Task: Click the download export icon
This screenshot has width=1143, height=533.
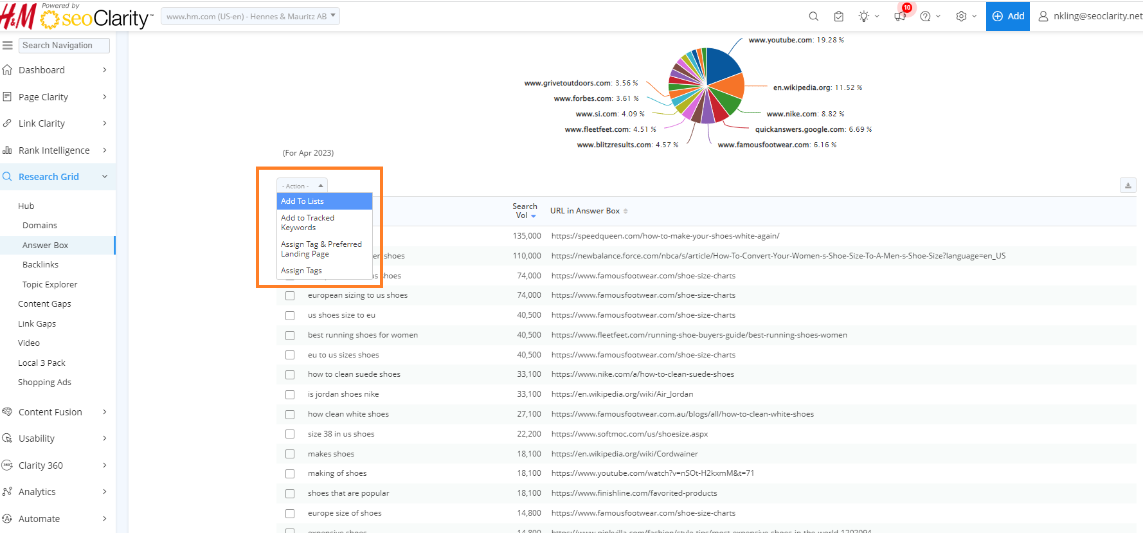Action: (x=1128, y=185)
